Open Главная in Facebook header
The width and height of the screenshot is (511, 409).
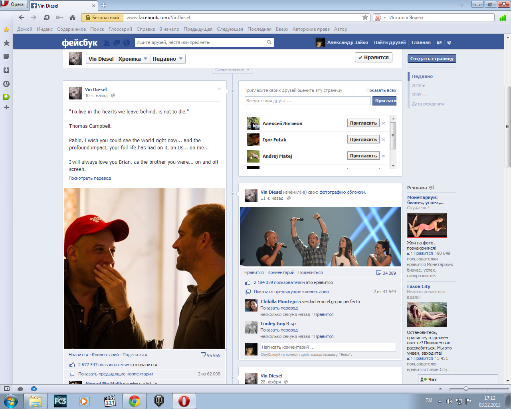[x=421, y=42]
